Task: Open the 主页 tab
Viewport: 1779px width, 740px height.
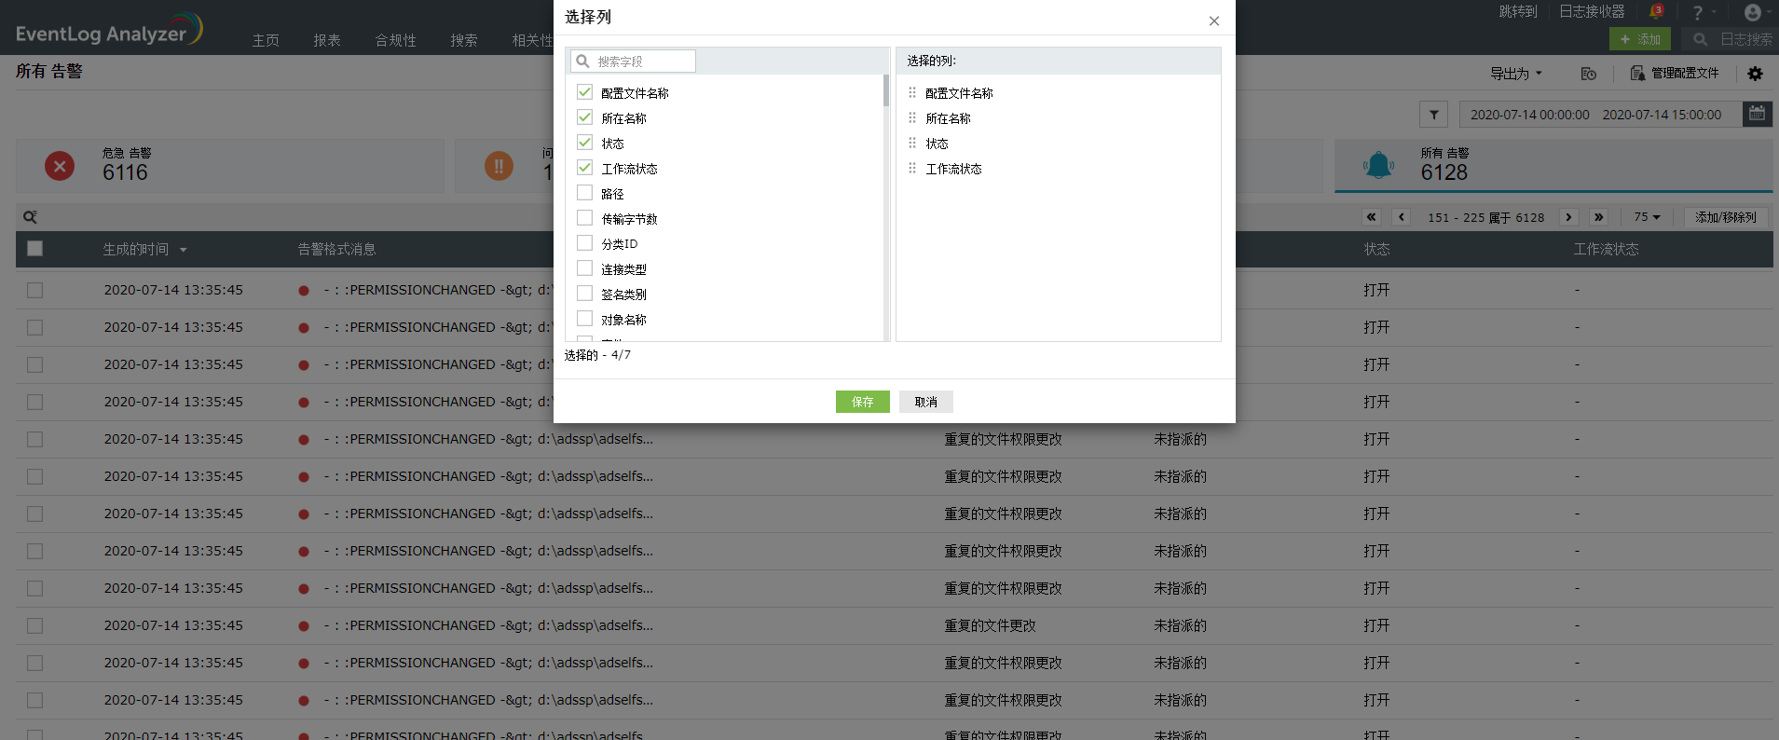Action: [266, 40]
